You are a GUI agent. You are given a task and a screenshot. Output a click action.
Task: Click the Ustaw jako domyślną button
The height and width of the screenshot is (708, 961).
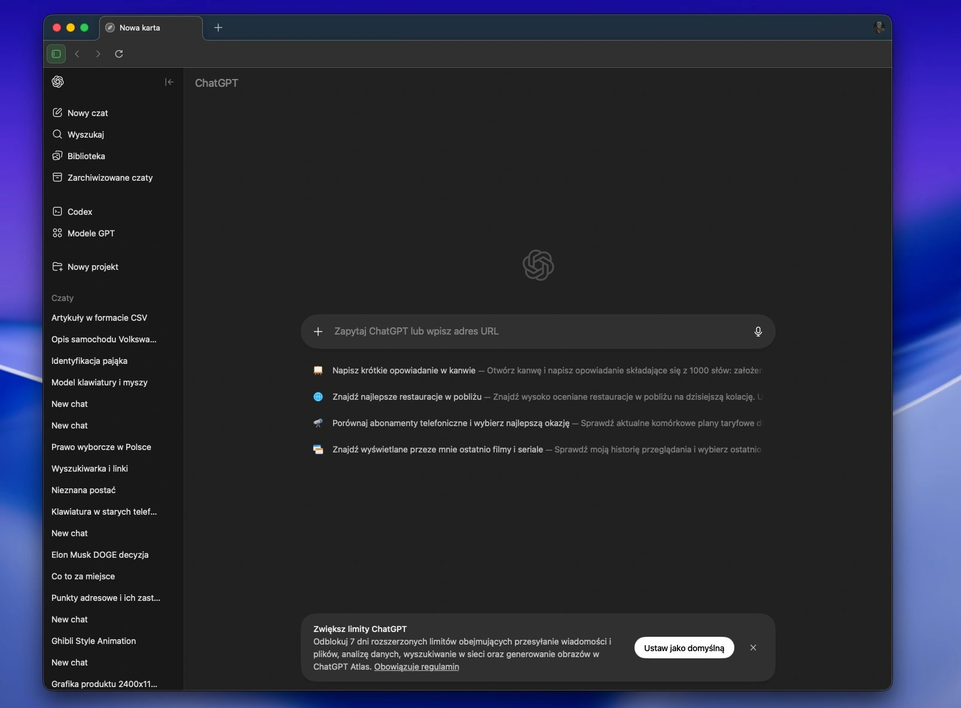tap(684, 648)
